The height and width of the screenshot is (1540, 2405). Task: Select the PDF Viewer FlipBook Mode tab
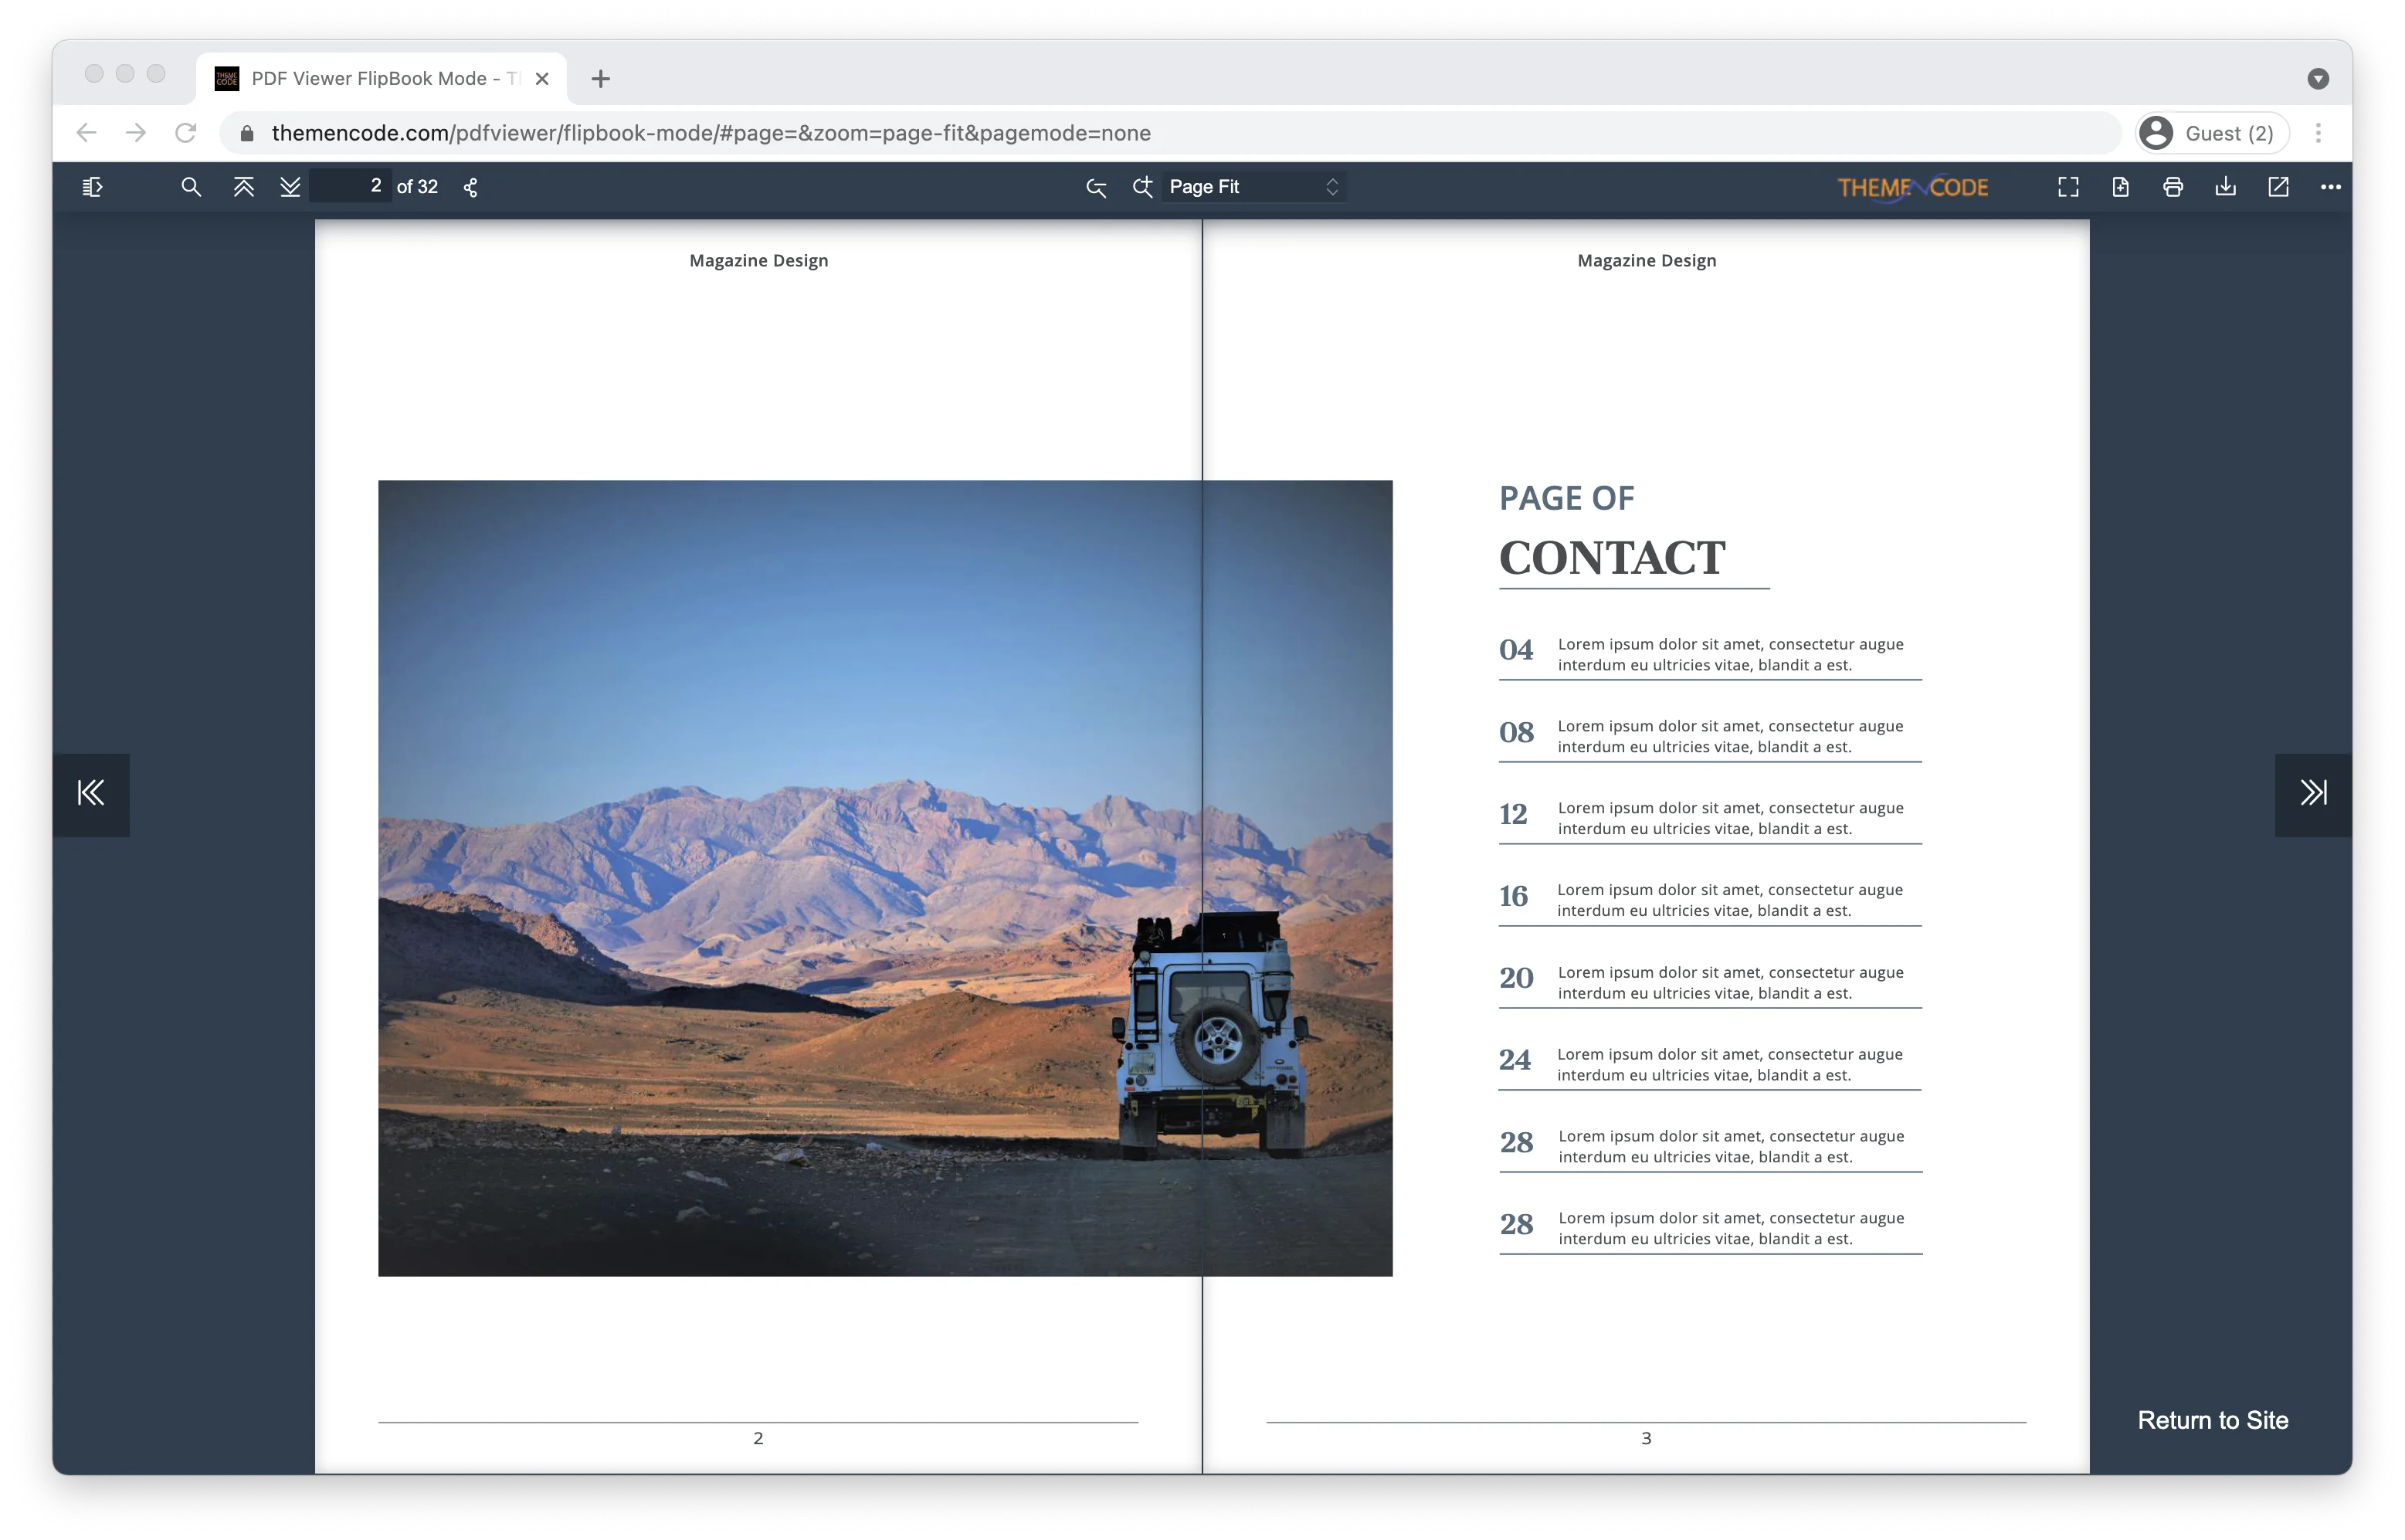click(x=370, y=78)
